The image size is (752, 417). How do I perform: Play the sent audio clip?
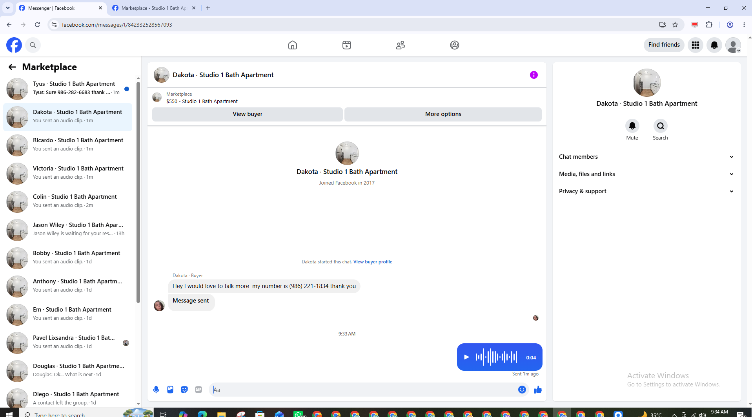466,357
